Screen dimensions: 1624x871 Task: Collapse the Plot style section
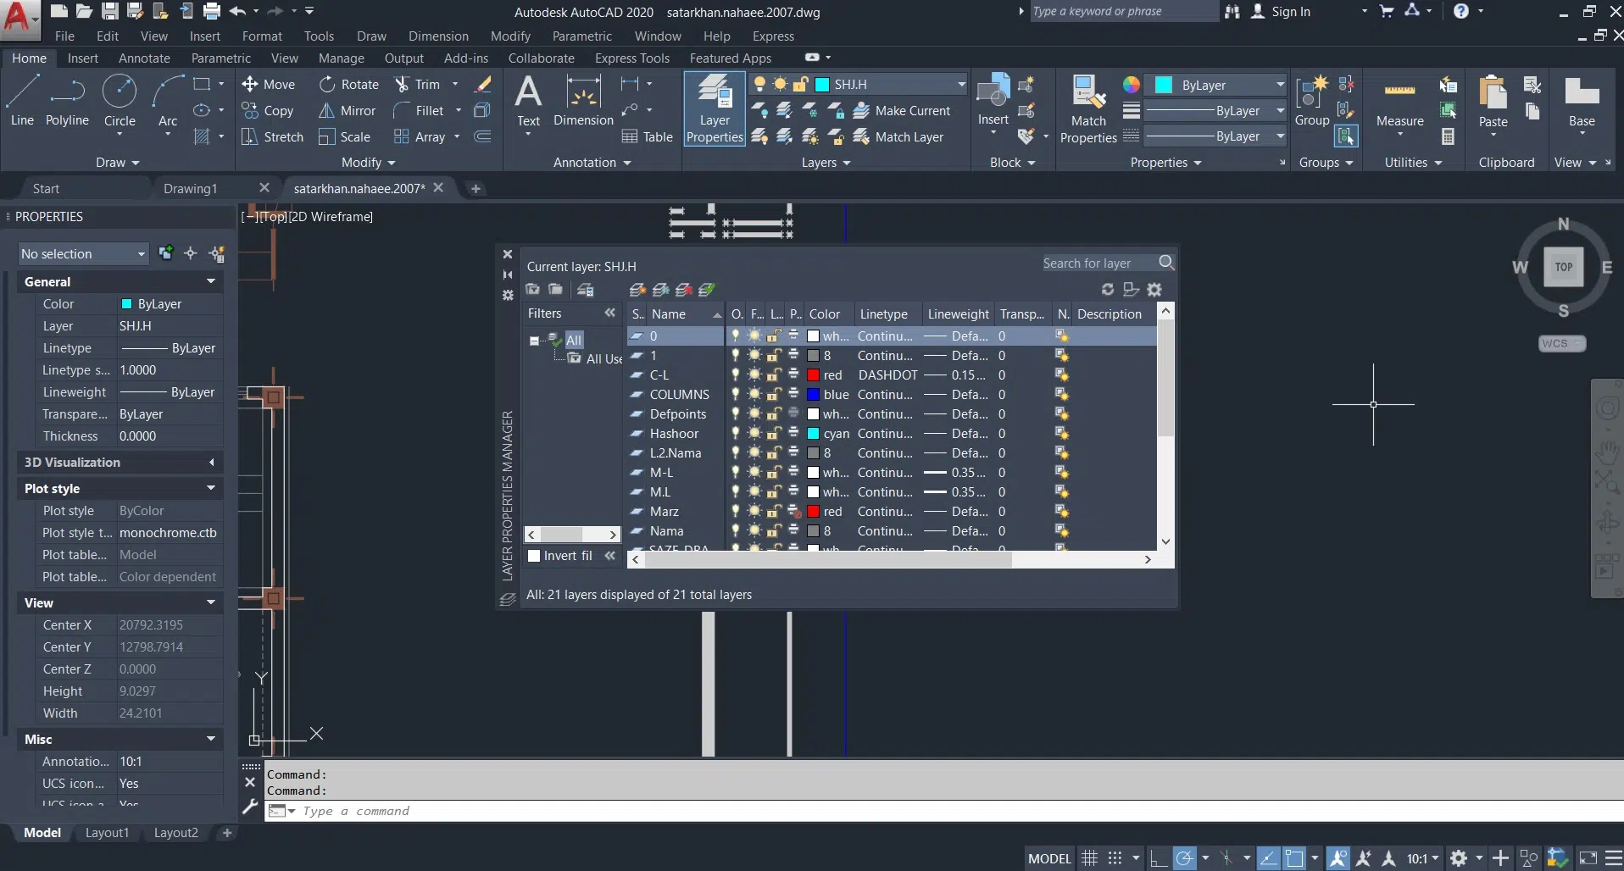210,488
